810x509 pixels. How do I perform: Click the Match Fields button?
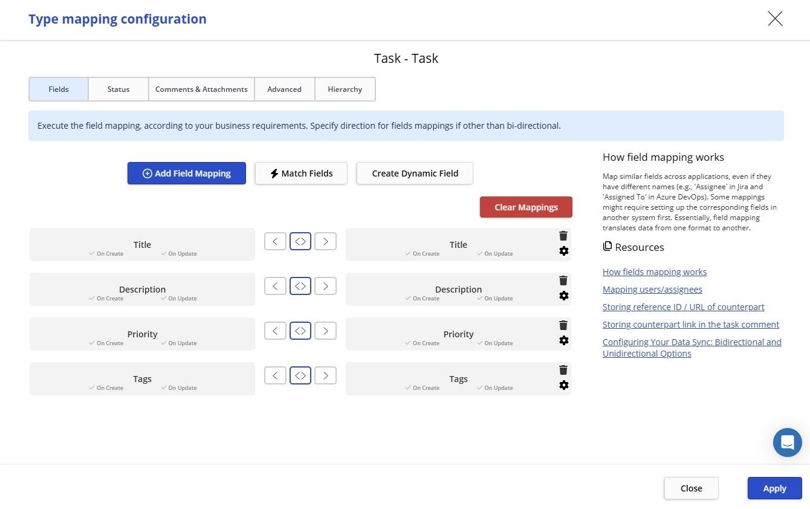pyautogui.click(x=301, y=173)
